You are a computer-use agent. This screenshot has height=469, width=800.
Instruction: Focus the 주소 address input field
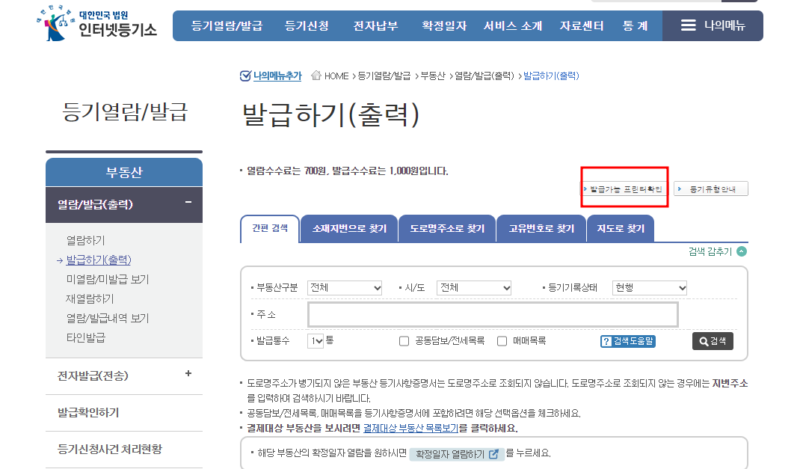click(493, 314)
